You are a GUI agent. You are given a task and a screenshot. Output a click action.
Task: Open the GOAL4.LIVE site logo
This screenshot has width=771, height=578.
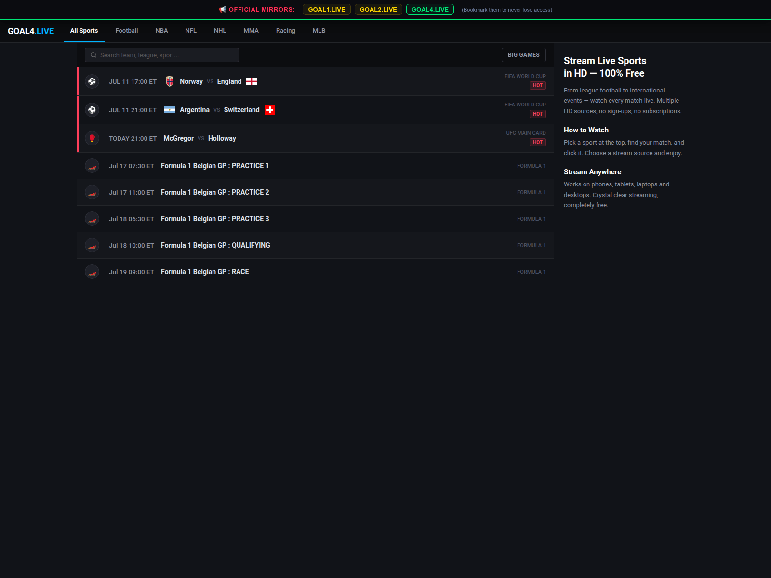(x=31, y=31)
